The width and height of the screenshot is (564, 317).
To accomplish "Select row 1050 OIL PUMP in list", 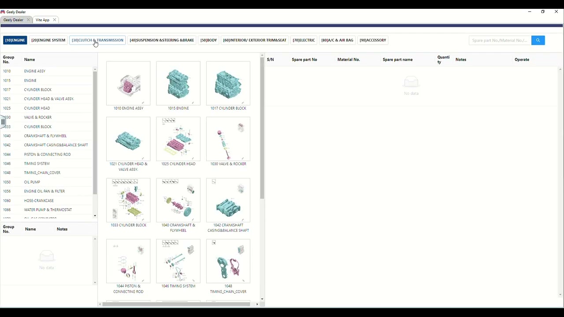I will [46, 182].
